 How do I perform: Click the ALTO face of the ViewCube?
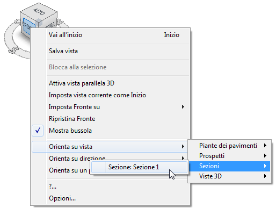(x=39, y=11)
